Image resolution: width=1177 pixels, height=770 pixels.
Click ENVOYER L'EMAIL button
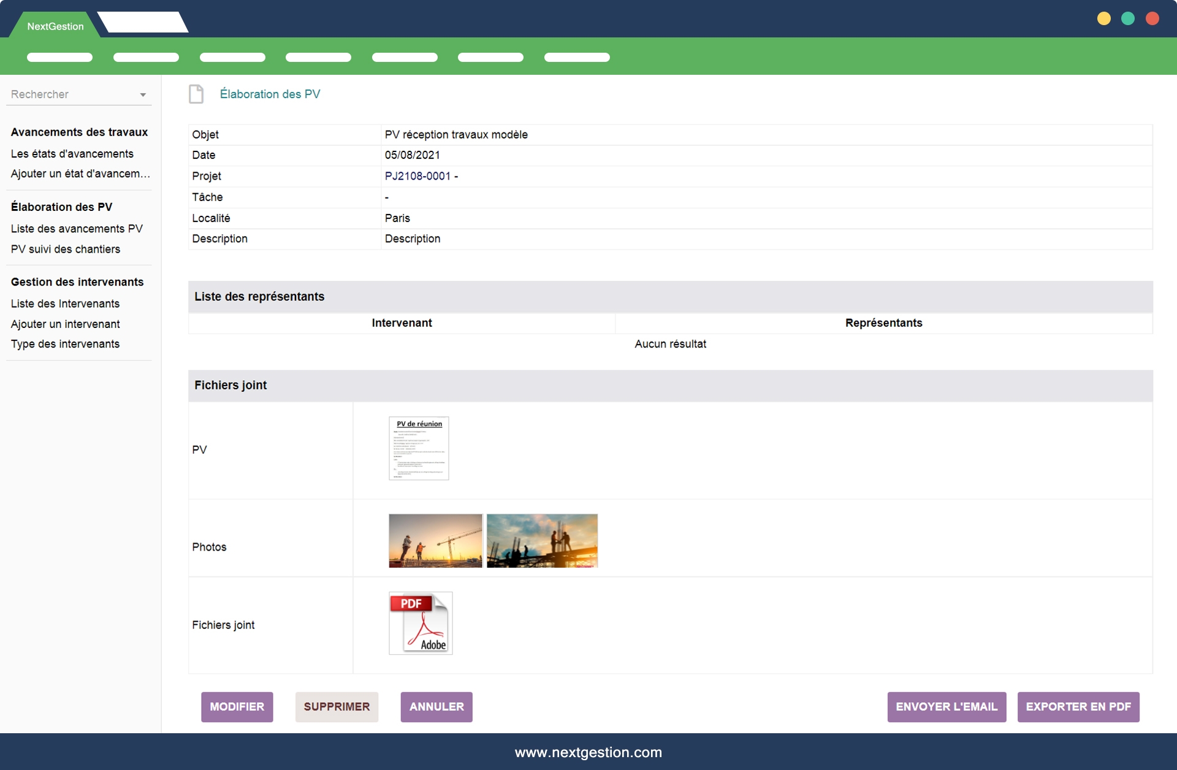click(946, 707)
